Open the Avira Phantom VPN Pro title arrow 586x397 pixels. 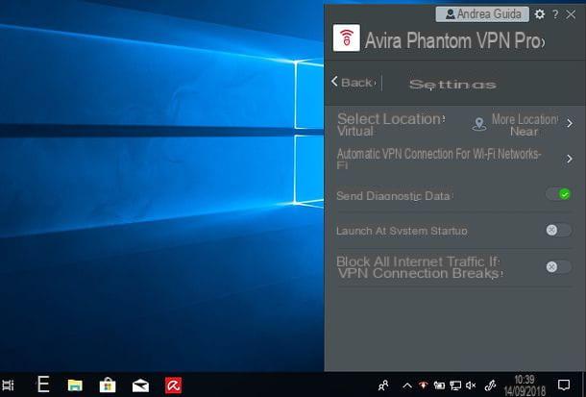pos(543,42)
